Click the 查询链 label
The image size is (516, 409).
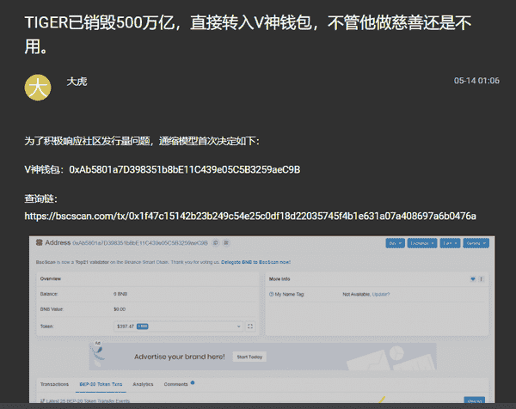pos(40,198)
